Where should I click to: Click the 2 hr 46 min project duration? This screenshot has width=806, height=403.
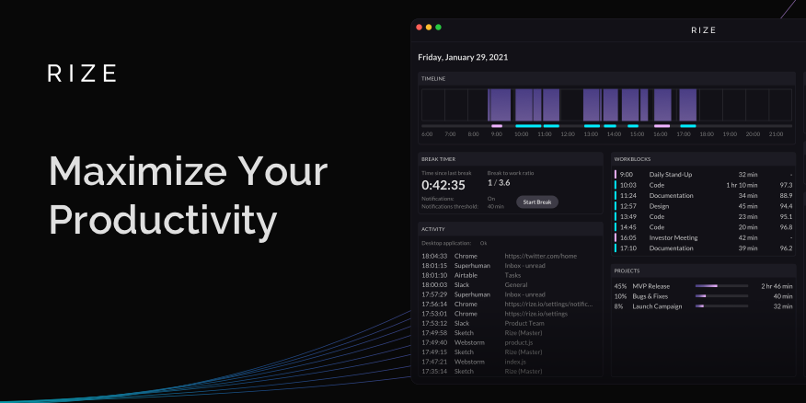(777, 286)
